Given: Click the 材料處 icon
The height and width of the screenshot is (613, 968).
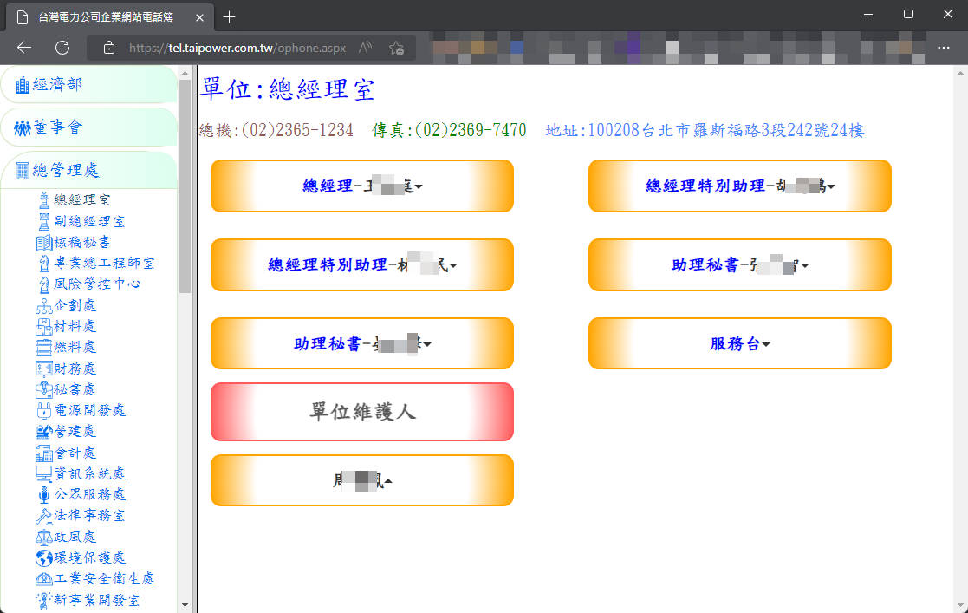Looking at the screenshot, I should point(44,326).
